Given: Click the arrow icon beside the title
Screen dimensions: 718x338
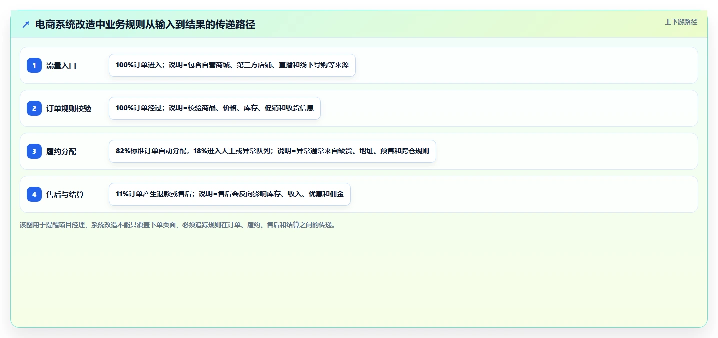Looking at the screenshot, I should point(26,25).
